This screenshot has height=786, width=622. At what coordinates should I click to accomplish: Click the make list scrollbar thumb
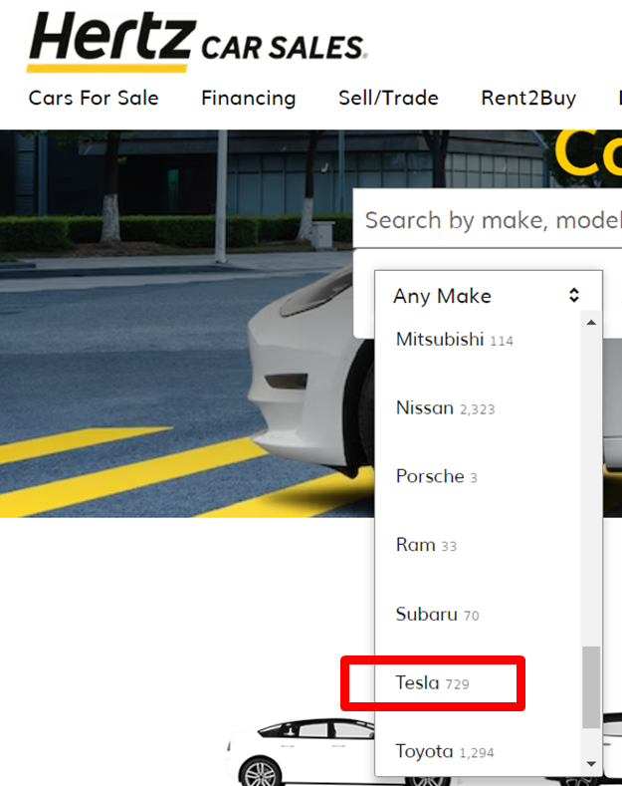coord(591,687)
